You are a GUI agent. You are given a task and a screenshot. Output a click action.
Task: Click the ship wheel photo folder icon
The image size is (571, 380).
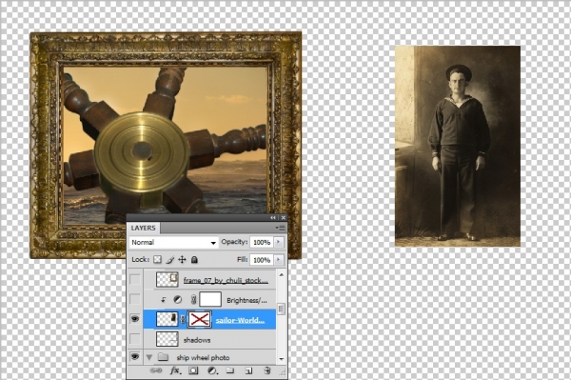click(x=163, y=357)
